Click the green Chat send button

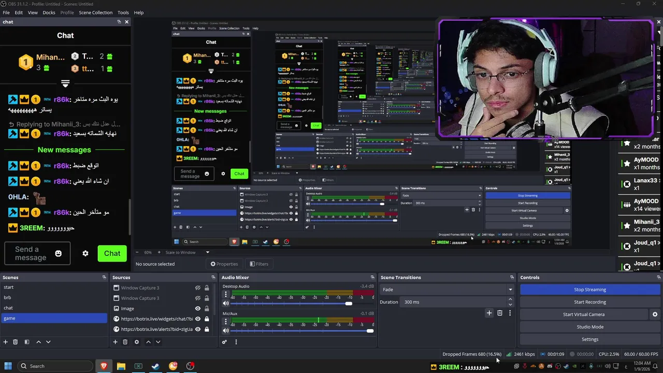112,253
